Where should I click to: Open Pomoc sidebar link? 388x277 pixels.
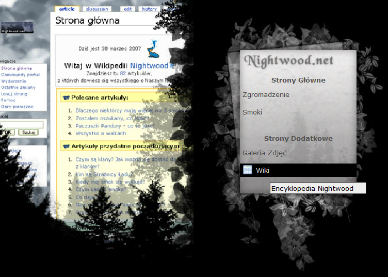8,100
